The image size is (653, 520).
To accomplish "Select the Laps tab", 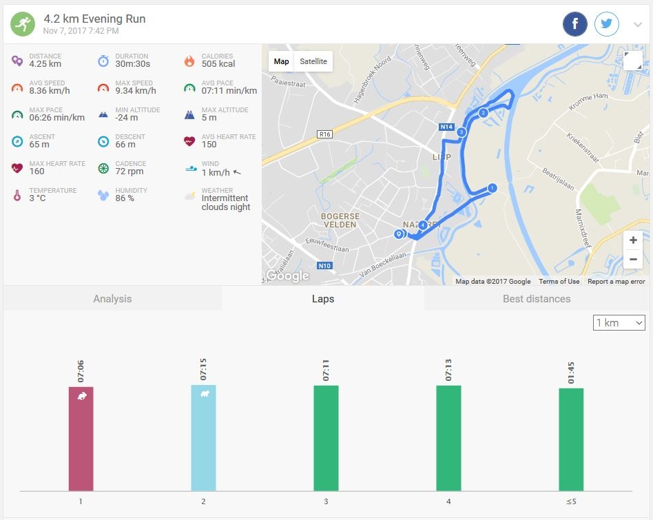I will pos(322,299).
